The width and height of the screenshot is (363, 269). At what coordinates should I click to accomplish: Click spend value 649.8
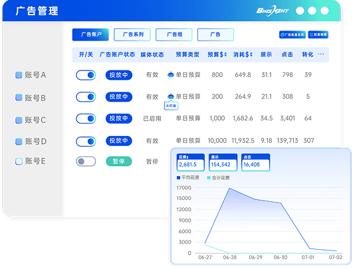point(243,74)
